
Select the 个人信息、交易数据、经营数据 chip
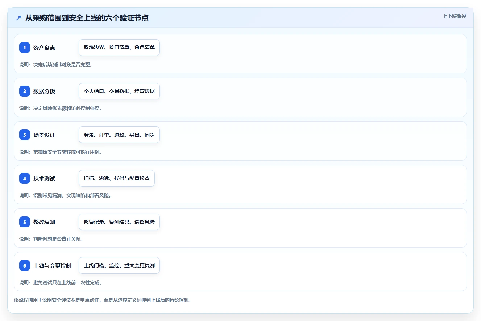119,91
